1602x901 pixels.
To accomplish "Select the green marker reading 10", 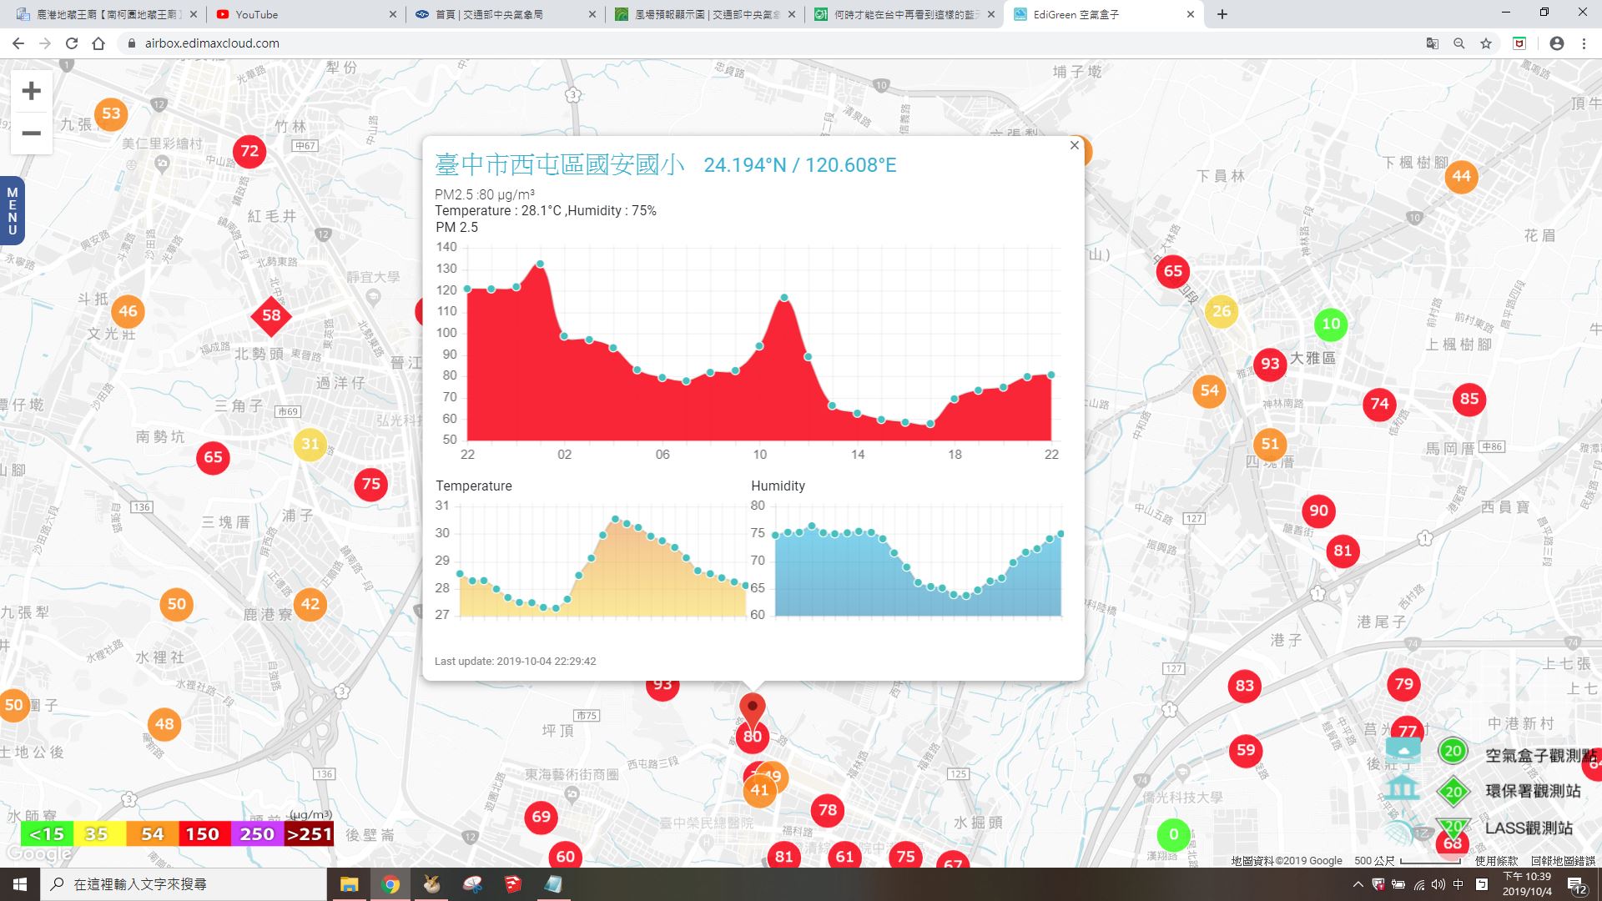I will 1331,324.
